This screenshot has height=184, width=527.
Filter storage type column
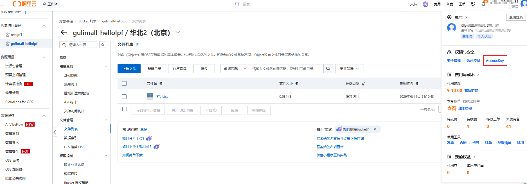[363, 83]
